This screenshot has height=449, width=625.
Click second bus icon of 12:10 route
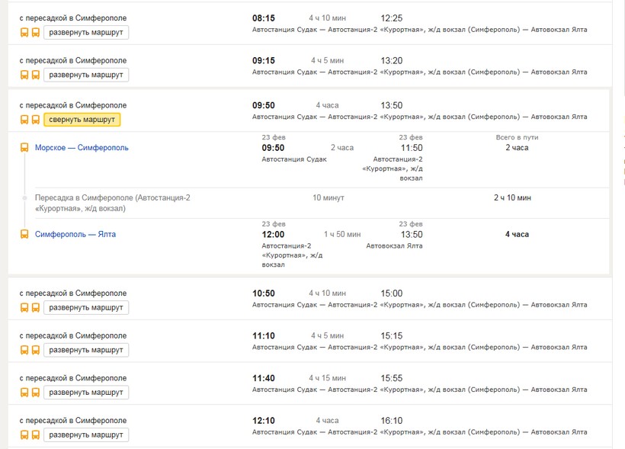click(36, 435)
